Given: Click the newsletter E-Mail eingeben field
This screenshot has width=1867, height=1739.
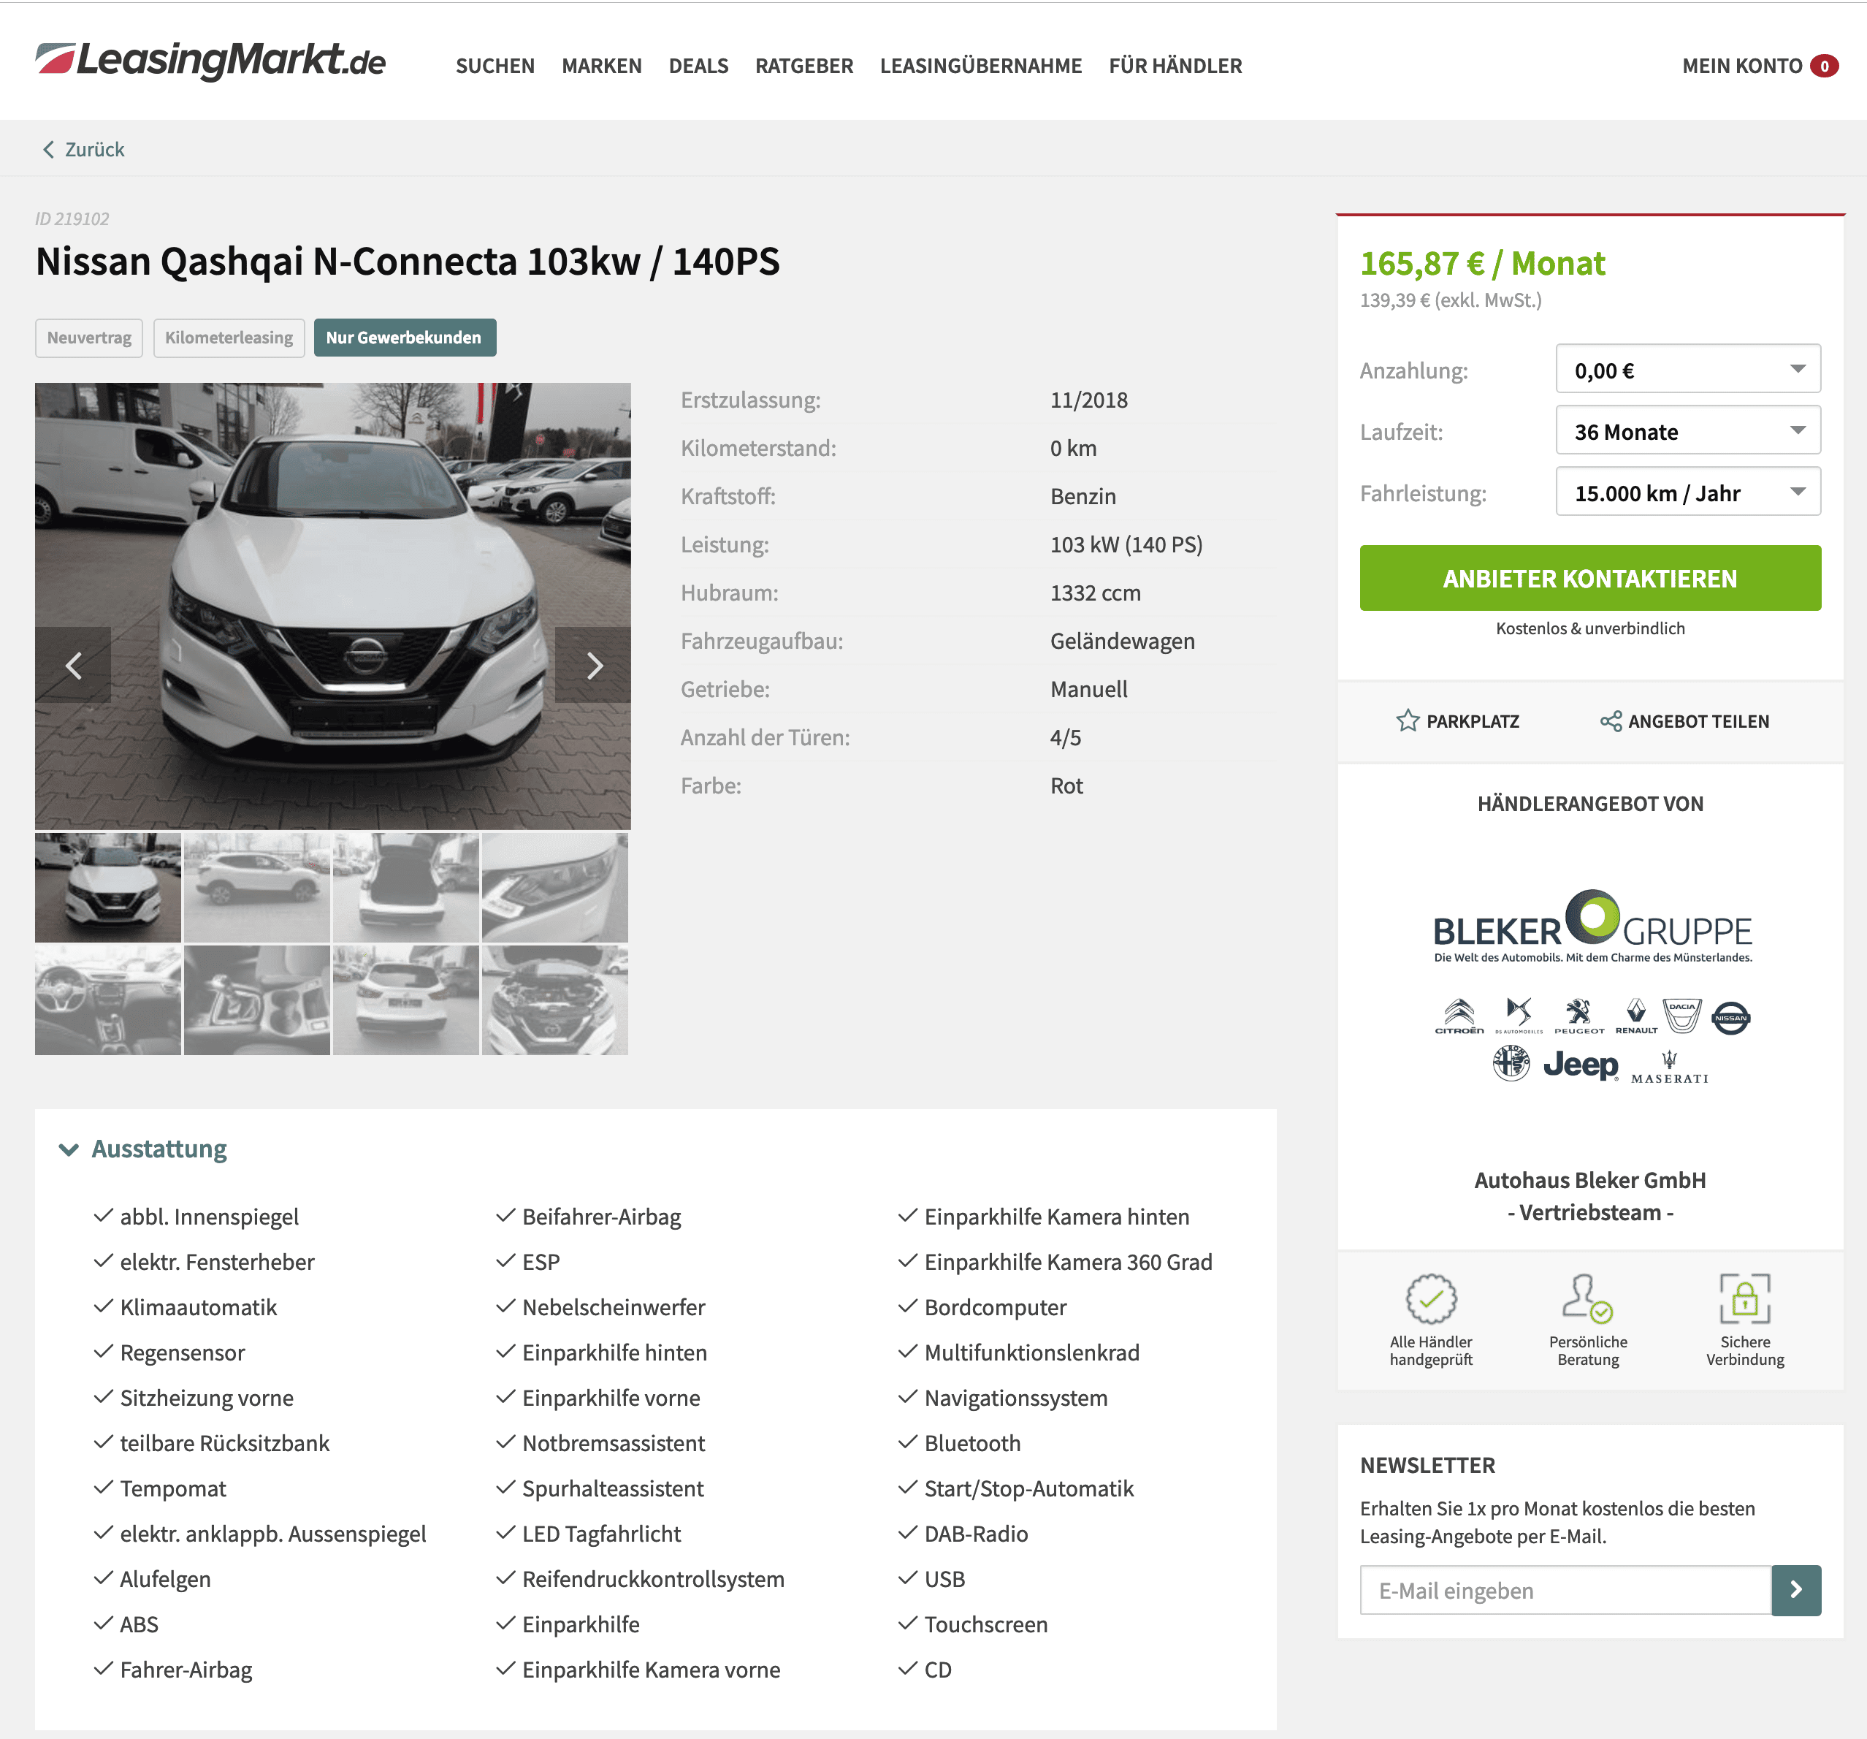Looking at the screenshot, I should [x=1565, y=1590].
